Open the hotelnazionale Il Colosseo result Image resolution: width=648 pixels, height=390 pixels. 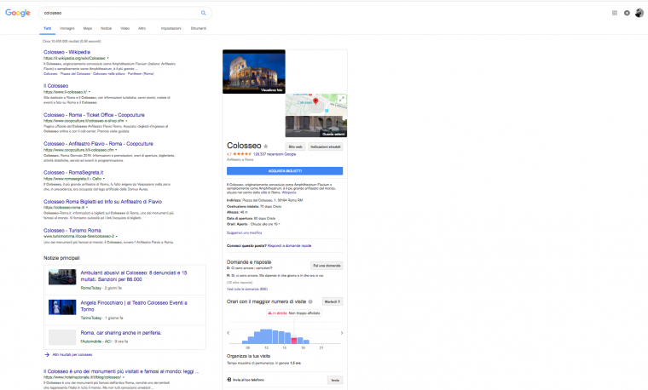coord(121,371)
